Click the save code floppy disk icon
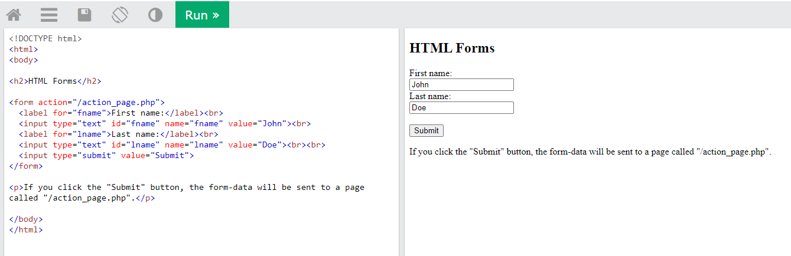 [x=84, y=15]
